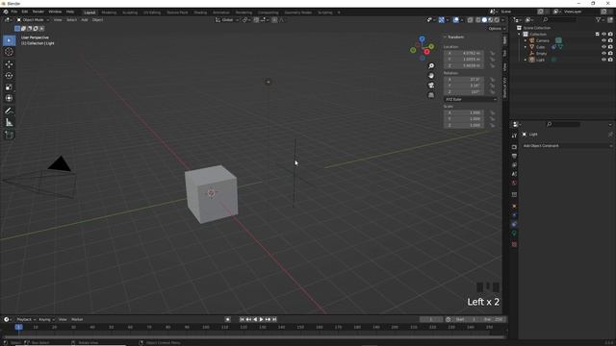
Task: Click the Blender logo menu icon
Action: pyautogui.click(x=6, y=12)
